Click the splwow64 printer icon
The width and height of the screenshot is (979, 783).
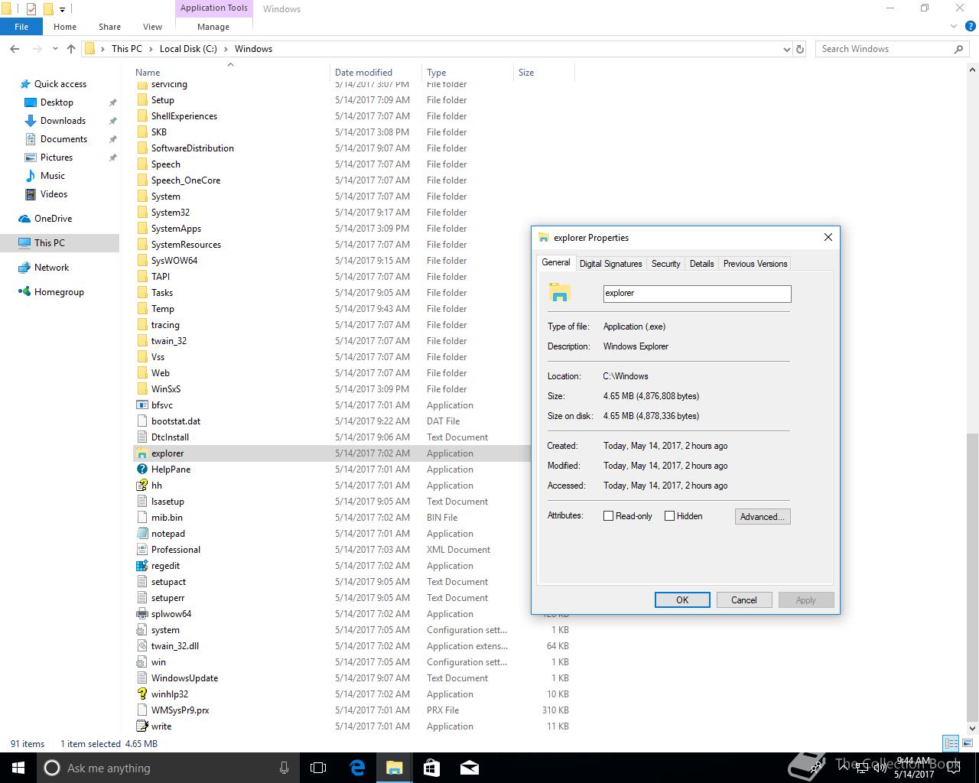(x=141, y=614)
